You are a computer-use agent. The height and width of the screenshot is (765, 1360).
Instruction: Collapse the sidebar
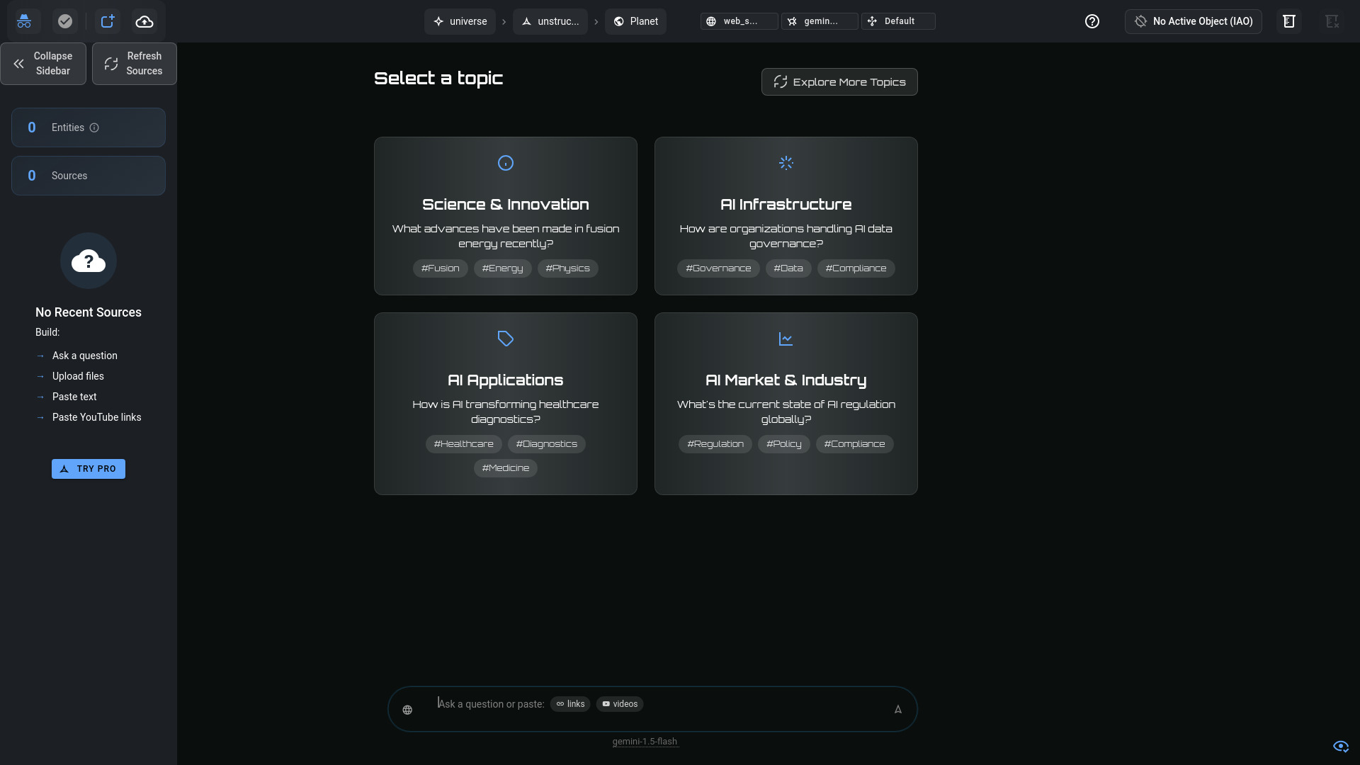pos(43,64)
